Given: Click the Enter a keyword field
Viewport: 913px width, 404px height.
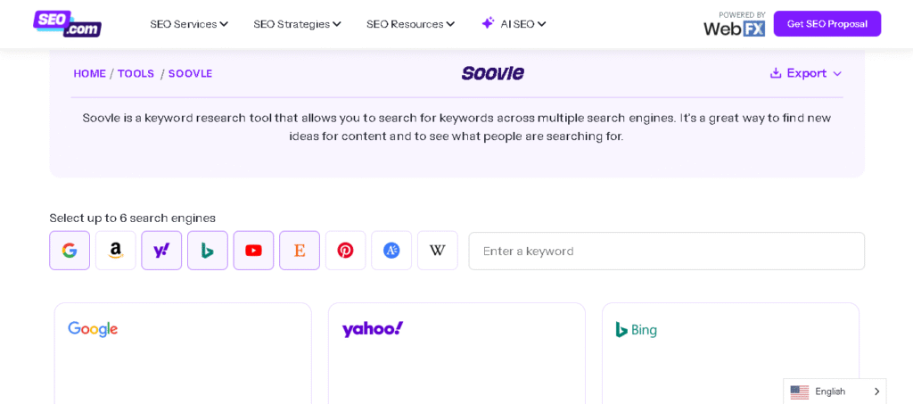Looking at the screenshot, I should 666,251.
